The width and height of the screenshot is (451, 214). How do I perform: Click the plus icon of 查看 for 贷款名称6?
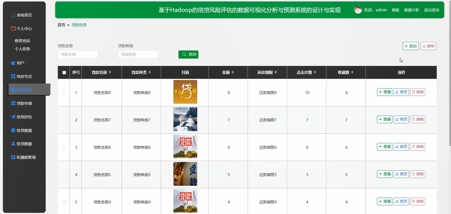click(380, 147)
